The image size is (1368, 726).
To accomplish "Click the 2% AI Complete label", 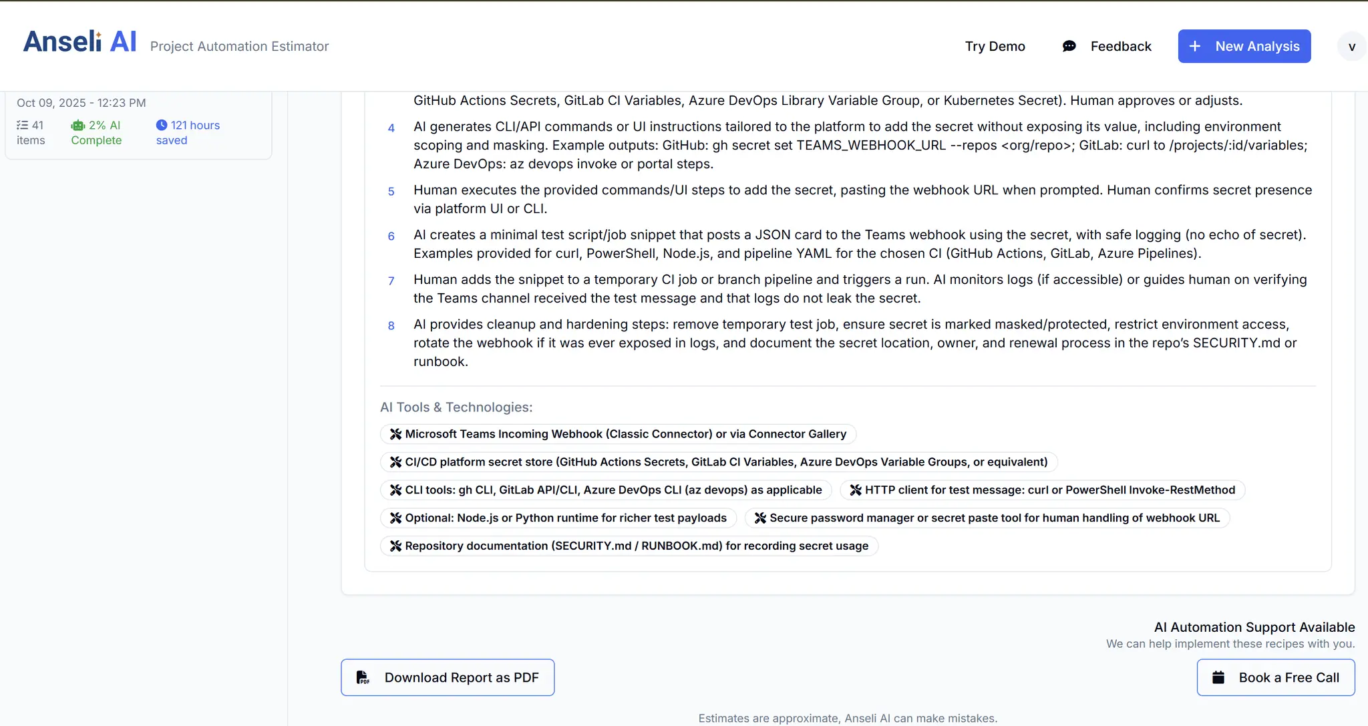I will point(96,132).
